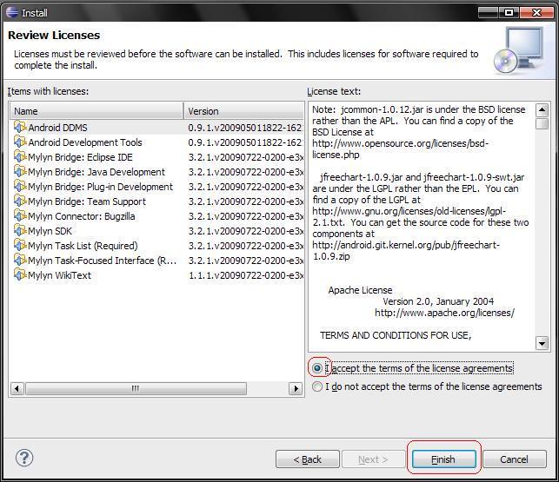Select "Mylyn Bridge: Plug-in Development" row text
This screenshot has width=559, height=482.
coord(100,187)
